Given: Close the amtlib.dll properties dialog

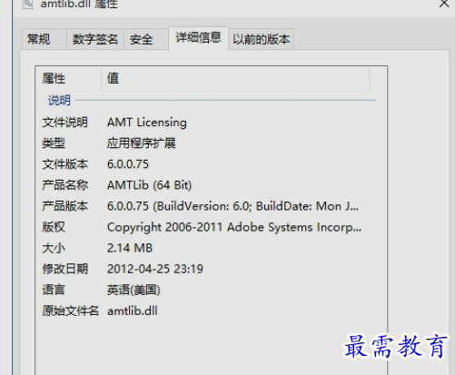Looking at the screenshot, I should (x=444, y=4).
